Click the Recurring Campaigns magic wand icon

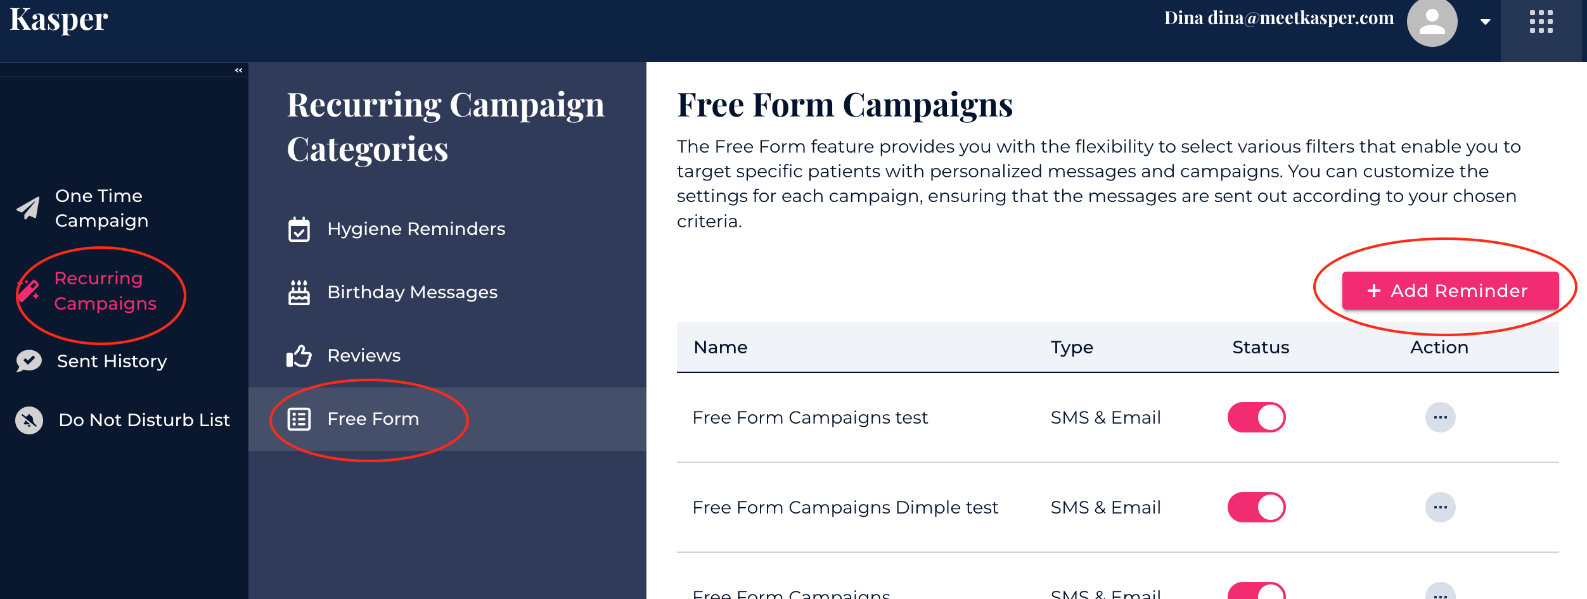pyautogui.click(x=29, y=291)
